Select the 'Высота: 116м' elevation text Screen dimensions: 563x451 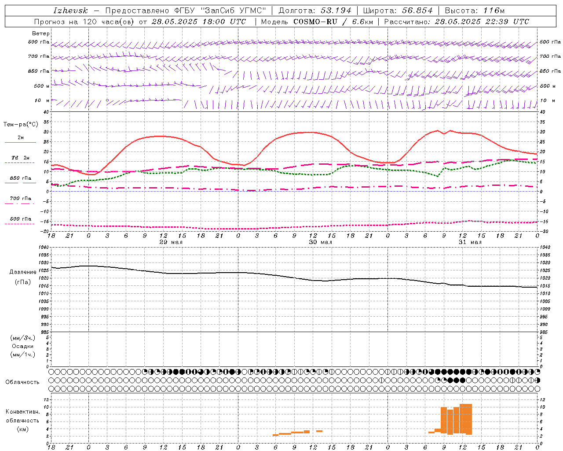point(475,11)
